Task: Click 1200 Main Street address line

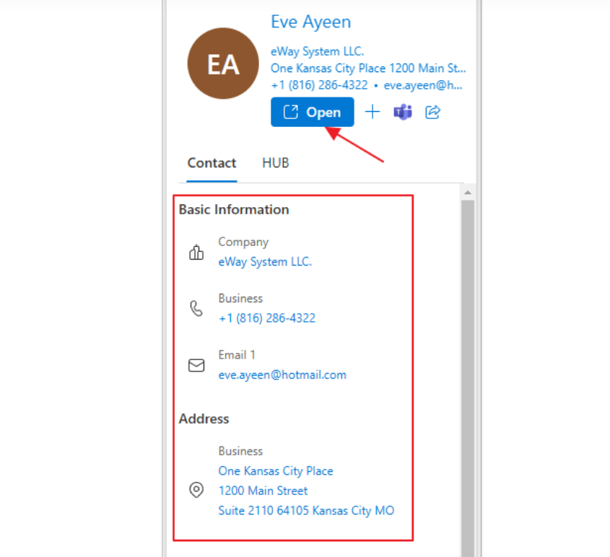Action: (x=263, y=491)
